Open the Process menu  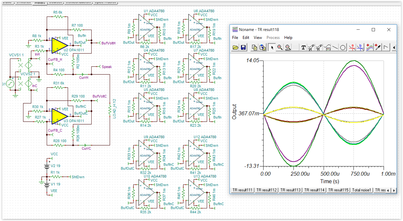point(273,38)
